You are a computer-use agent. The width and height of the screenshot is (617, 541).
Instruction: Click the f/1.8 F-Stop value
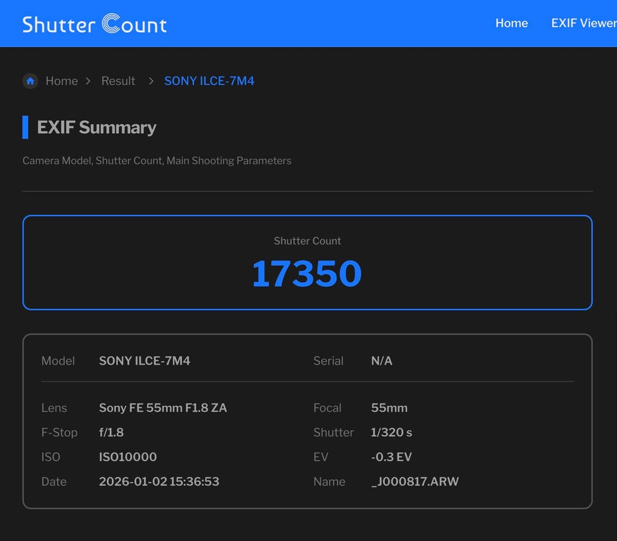pyautogui.click(x=111, y=432)
